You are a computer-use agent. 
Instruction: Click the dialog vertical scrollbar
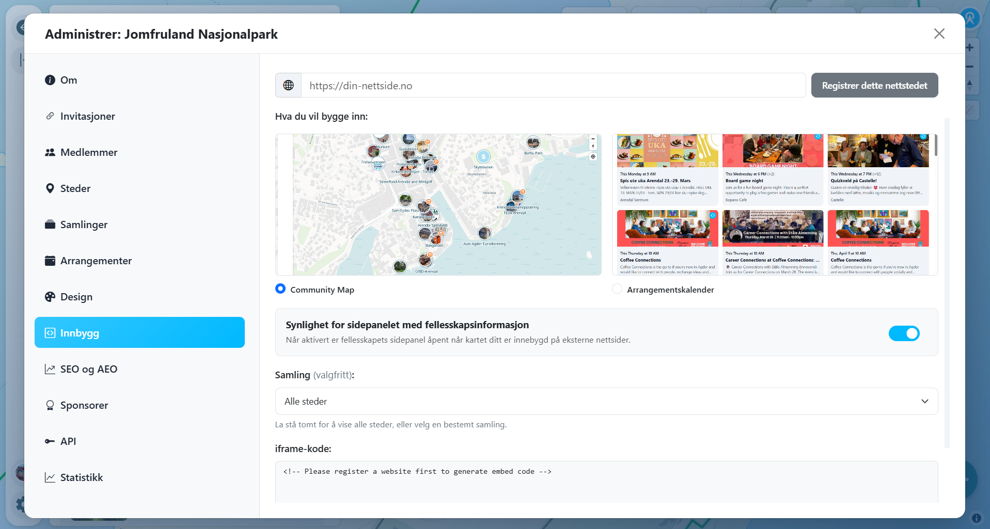point(947,283)
